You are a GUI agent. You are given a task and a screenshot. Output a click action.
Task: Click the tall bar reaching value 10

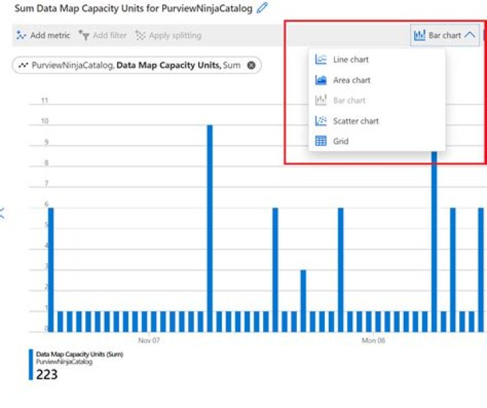click(x=210, y=229)
